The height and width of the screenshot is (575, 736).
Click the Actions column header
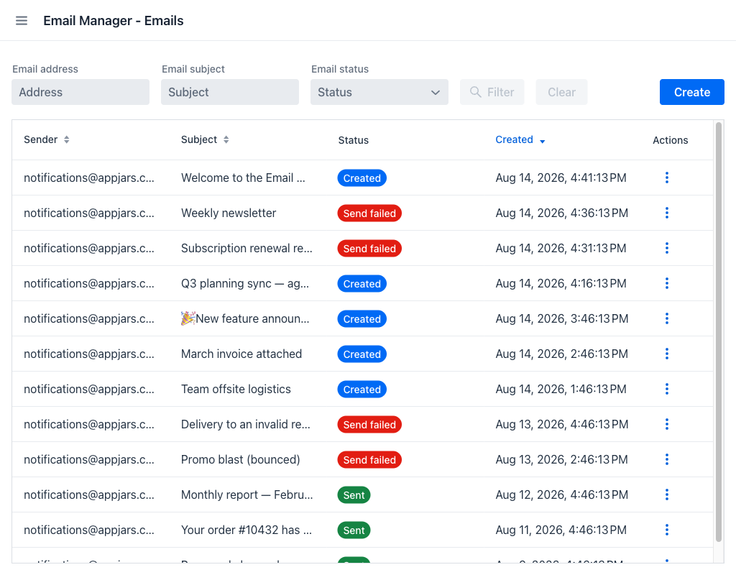[x=671, y=140]
